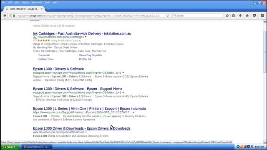This screenshot has width=267, height=150.
Task: Open the Pocket icon in the toolbar
Action: 254,16
